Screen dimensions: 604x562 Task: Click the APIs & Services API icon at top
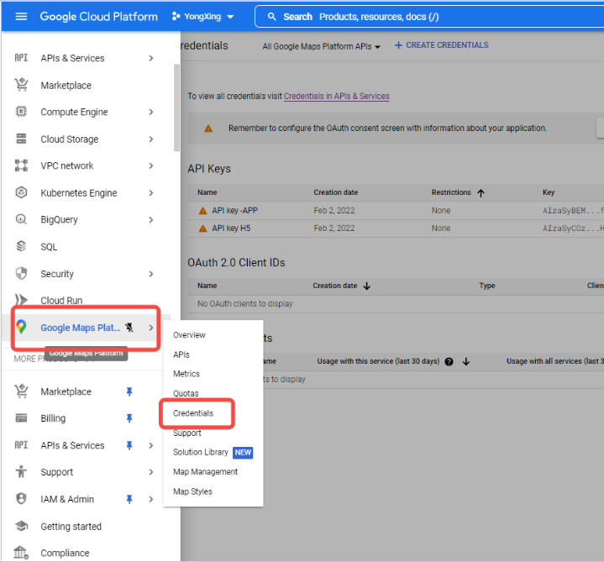[21, 58]
